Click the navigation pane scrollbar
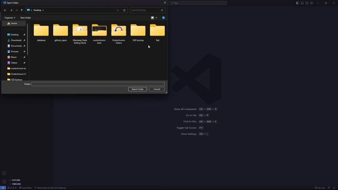The width and height of the screenshot is (338, 190). [x=27, y=39]
